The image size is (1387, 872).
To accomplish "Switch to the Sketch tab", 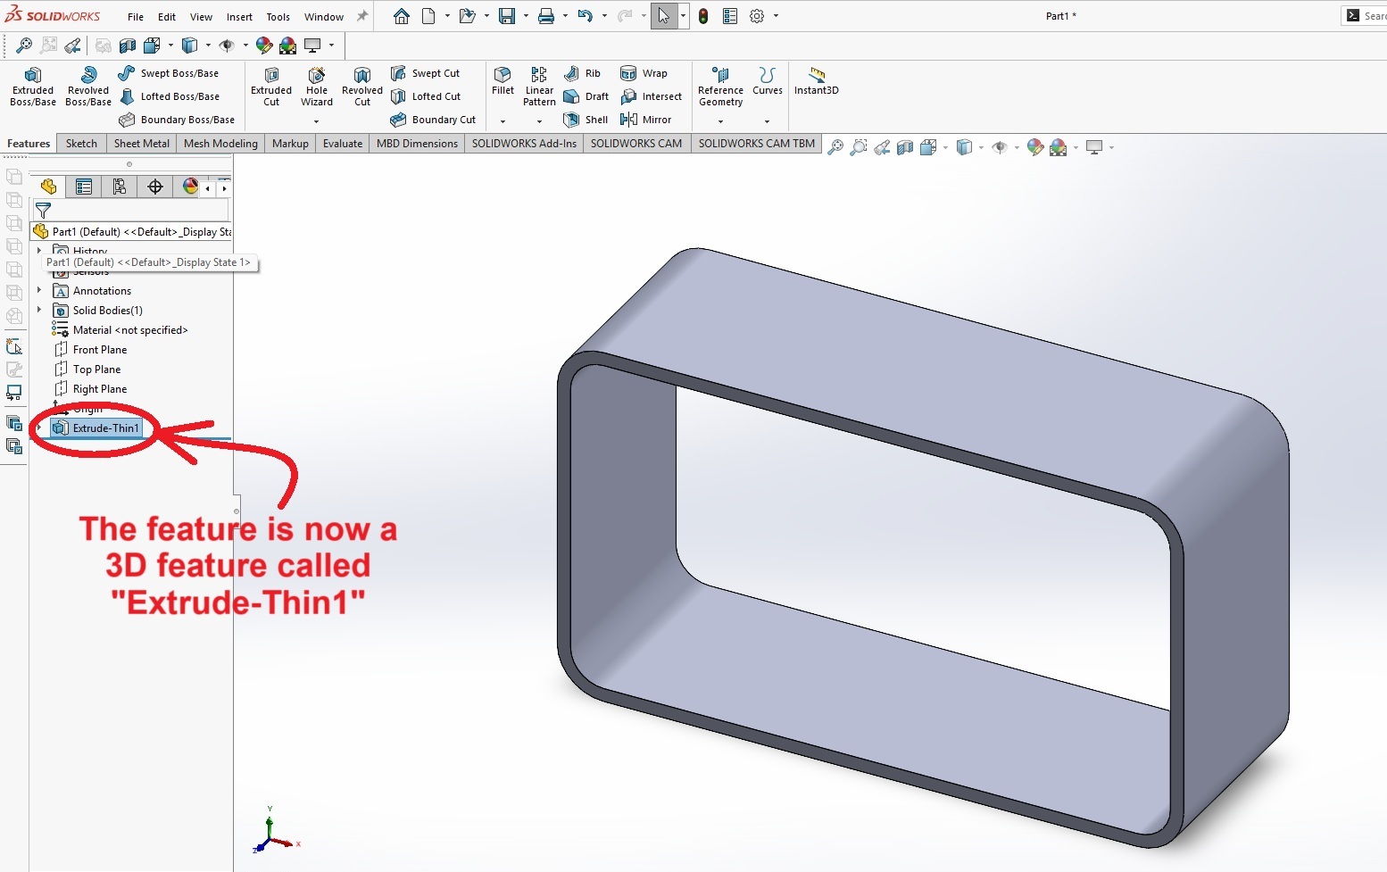I will coord(81,144).
